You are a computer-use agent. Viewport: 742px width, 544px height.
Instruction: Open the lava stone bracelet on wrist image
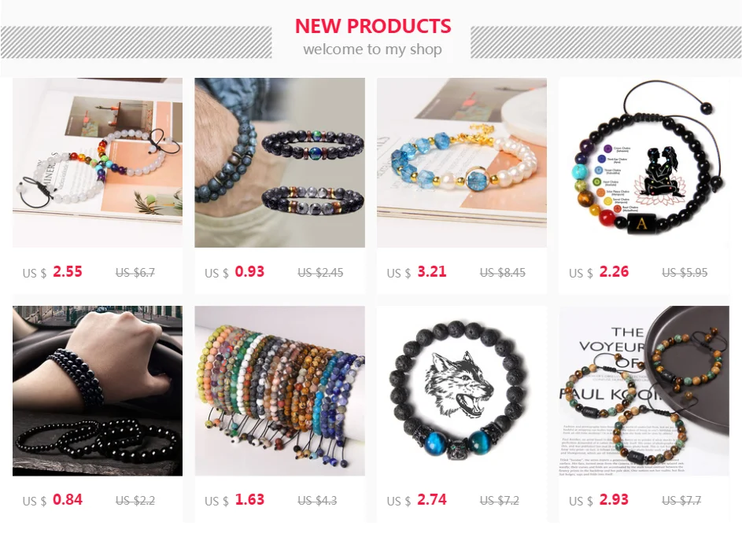click(x=279, y=163)
